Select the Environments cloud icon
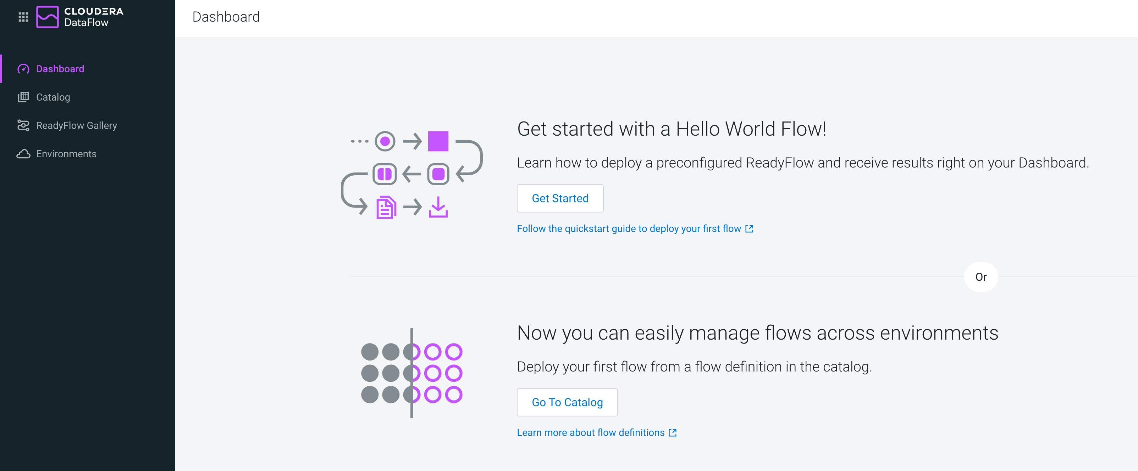The width and height of the screenshot is (1138, 471). click(23, 154)
